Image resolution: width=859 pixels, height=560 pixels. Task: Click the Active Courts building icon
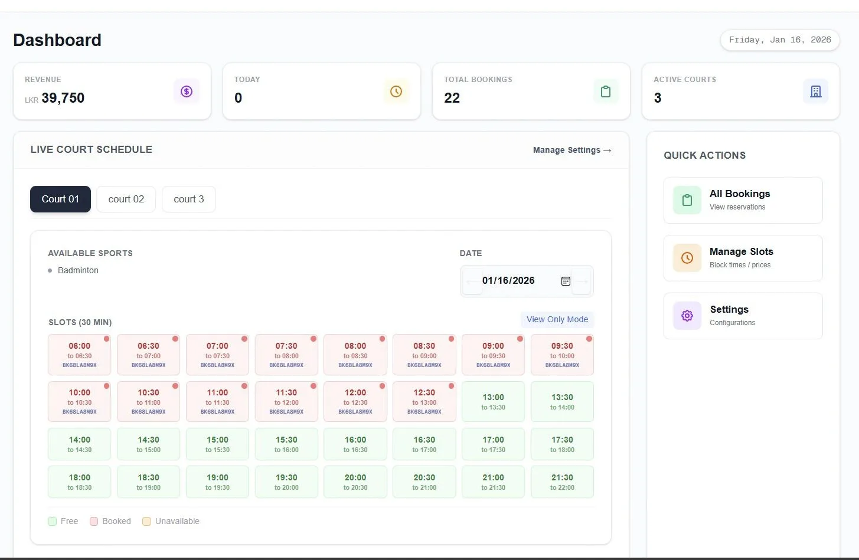[816, 91]
